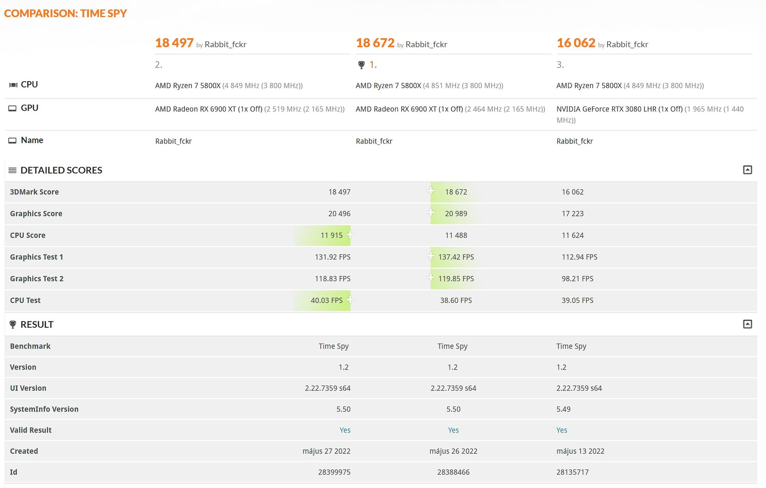Collapse the Detailed Scores section
This screenshot has height=488, width=766.
tap(747, 170)
